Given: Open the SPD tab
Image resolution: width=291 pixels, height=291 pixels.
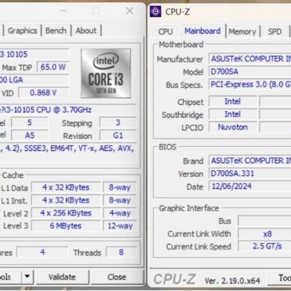Looking at the screenshot, I should 275,31.
